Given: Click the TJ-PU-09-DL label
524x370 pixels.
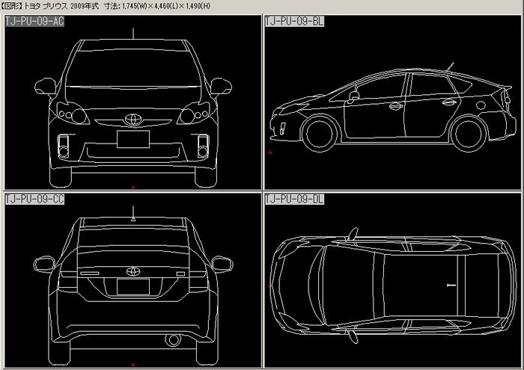Looking at the screenshot, I should tap(294, 199).
